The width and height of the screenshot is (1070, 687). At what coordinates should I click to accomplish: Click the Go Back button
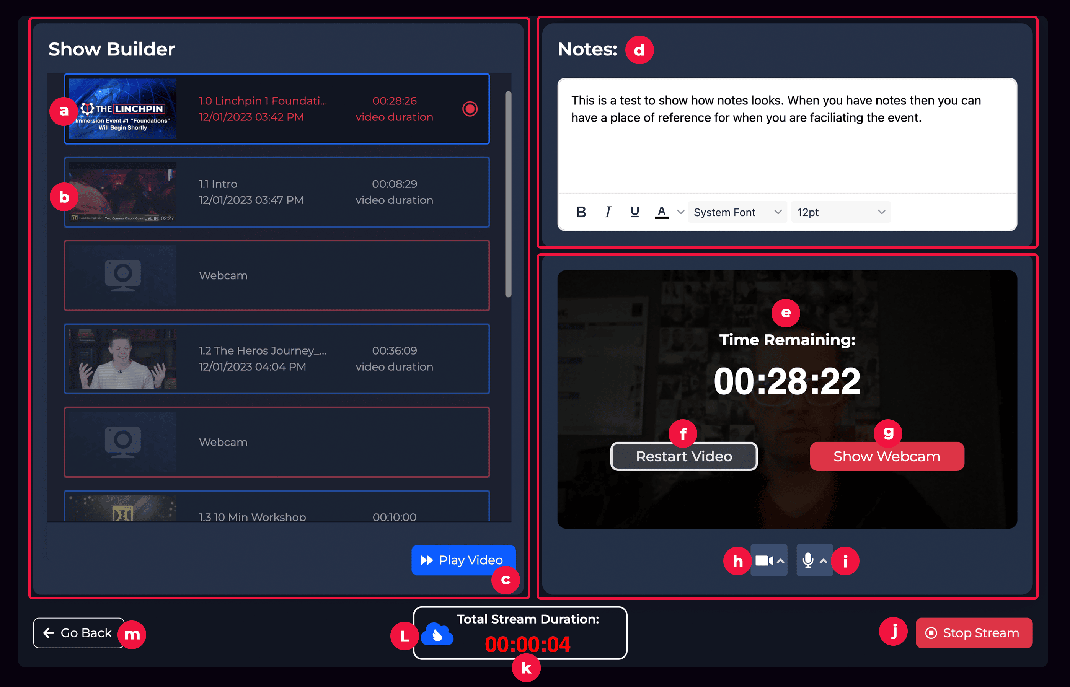pyautogui.click(x=78, y=633)
